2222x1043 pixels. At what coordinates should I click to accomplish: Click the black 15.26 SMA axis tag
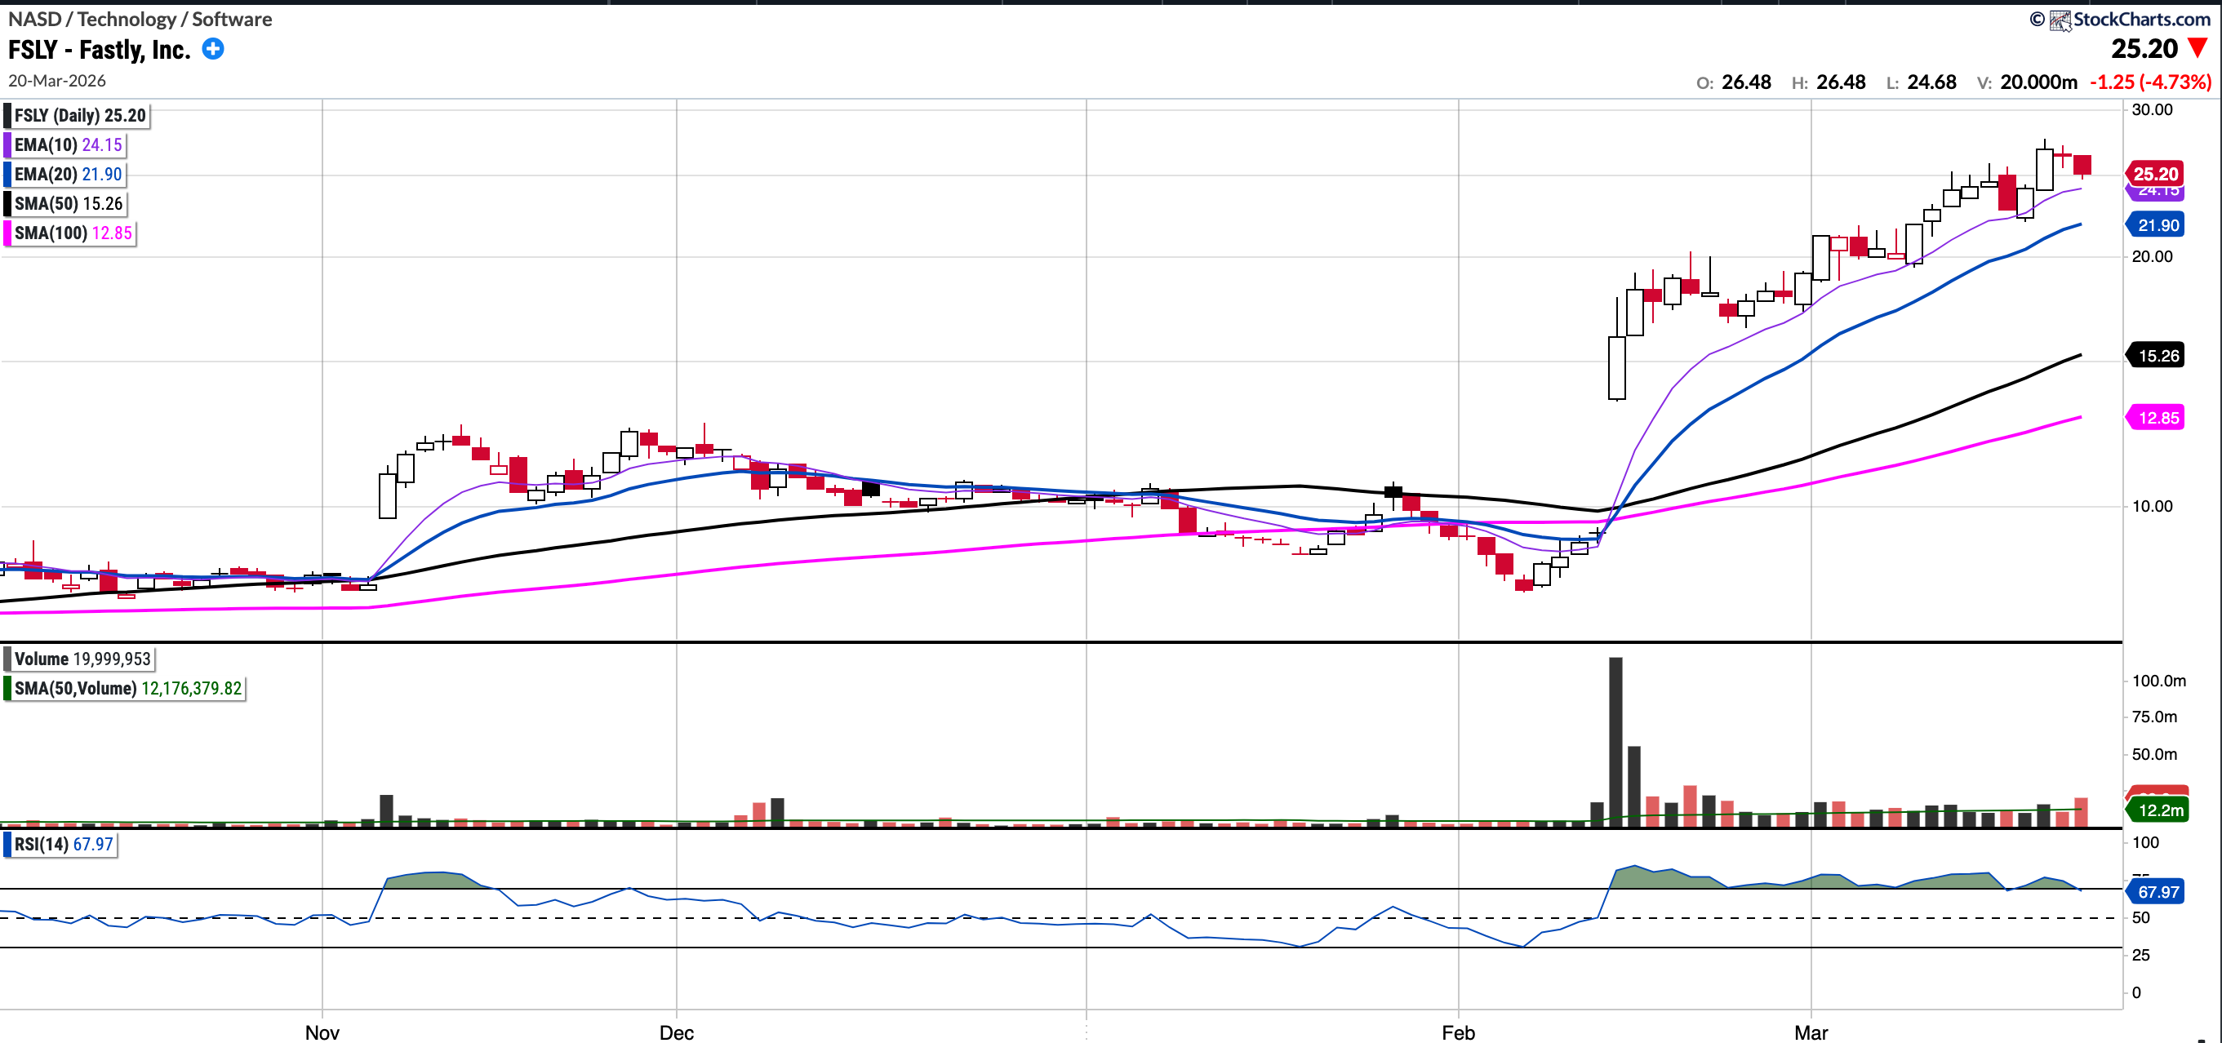tap(2157, 356)
